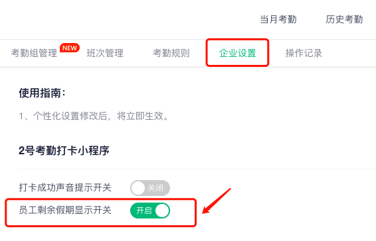Select the 企业设置 tab

click(237, 53)
